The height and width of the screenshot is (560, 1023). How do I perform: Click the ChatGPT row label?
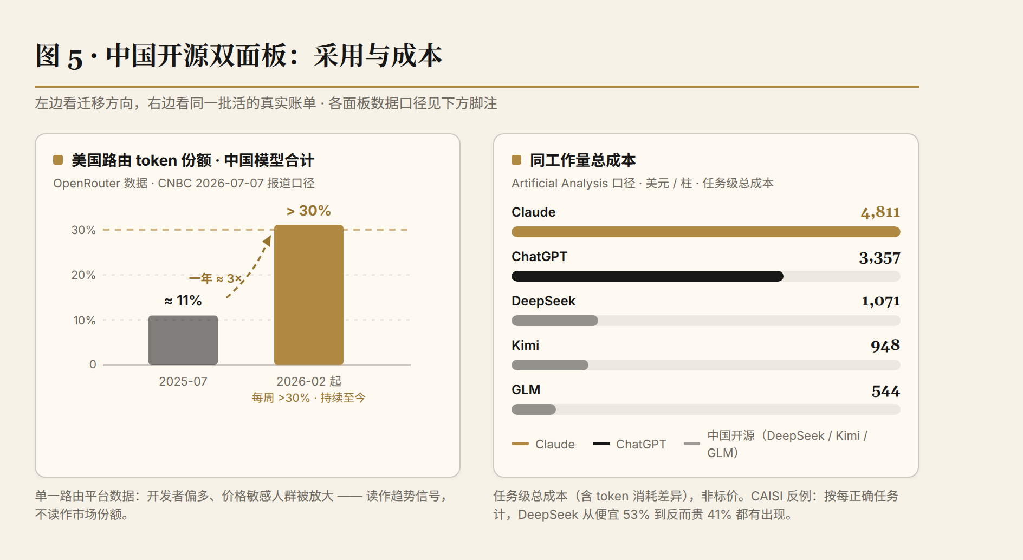coord(539,256)
